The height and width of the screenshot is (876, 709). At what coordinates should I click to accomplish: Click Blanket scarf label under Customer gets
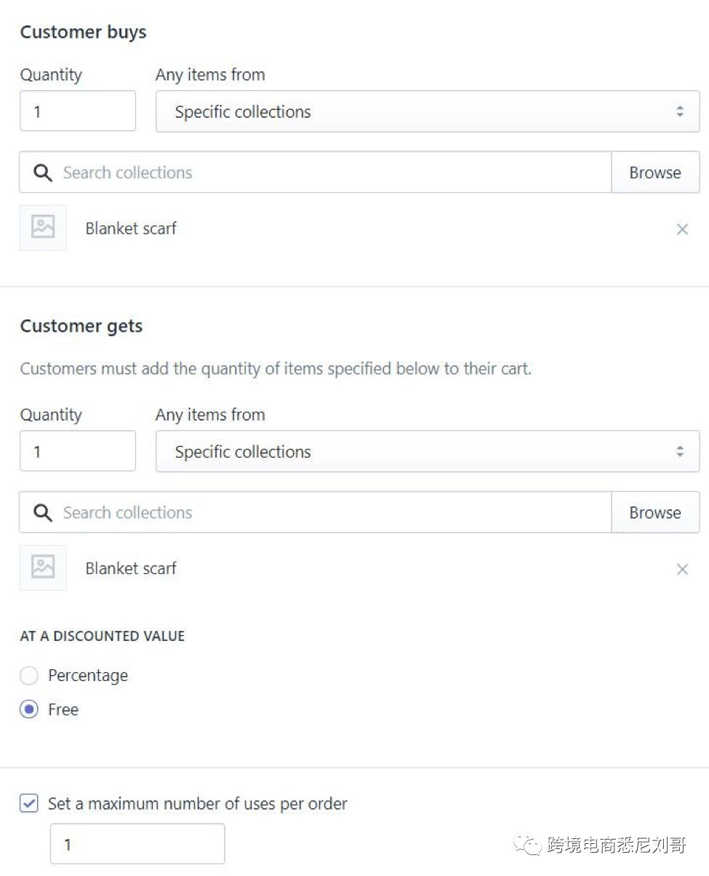[x=131, y=568]
